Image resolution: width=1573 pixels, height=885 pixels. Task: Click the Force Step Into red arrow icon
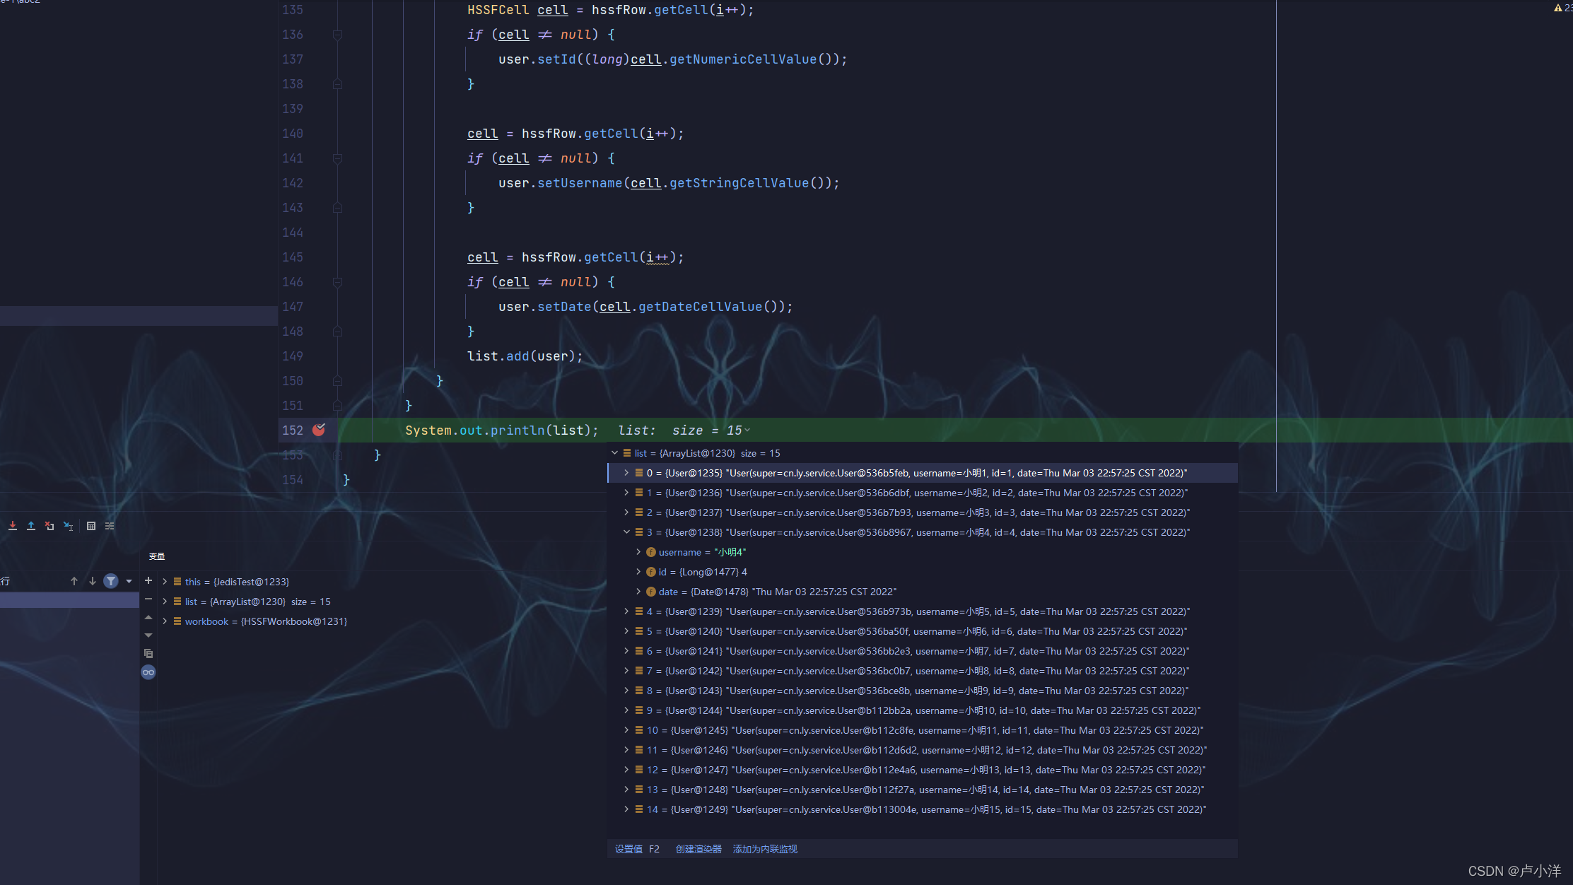click(13, 526)
